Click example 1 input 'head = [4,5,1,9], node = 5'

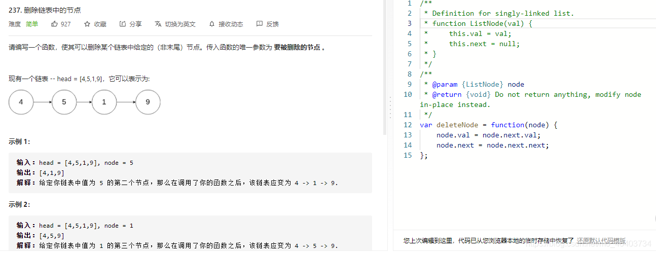coord(86,163)
